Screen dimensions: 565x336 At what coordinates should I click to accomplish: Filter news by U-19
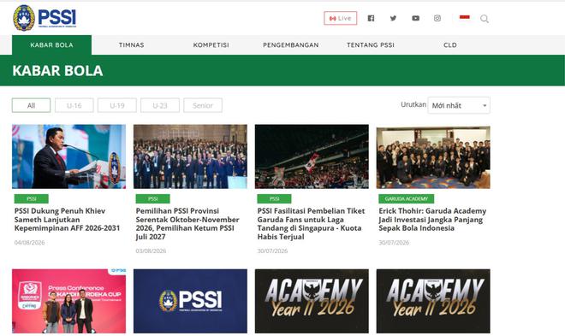pos(116,105)
